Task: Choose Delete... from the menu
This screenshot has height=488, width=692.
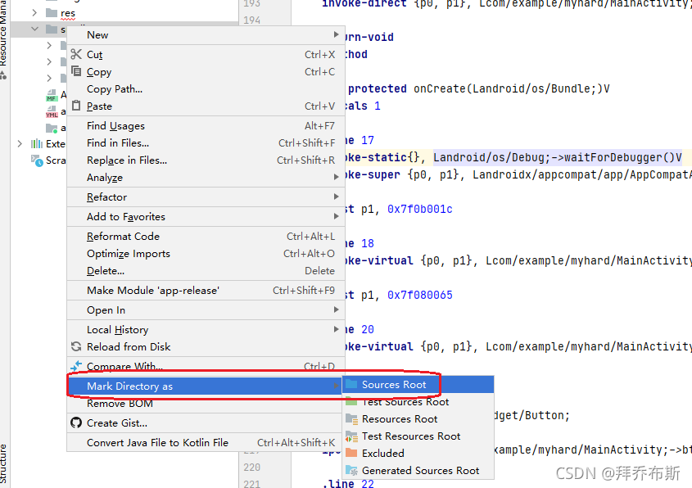Action: pyautogui.click(x=206, y=270)
